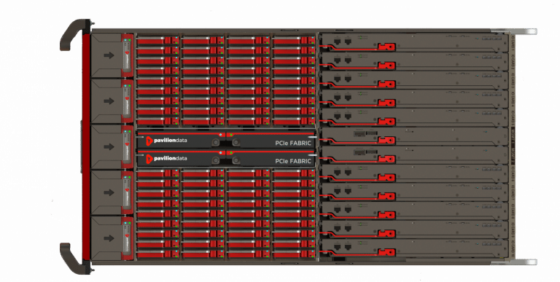Click the green status LED on upper PCIe fabric
This screenshot has height=282, width=560.
coord(231,135)
